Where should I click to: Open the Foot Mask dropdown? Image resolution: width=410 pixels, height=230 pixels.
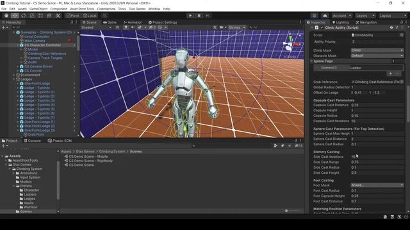(x=377, y=185)
